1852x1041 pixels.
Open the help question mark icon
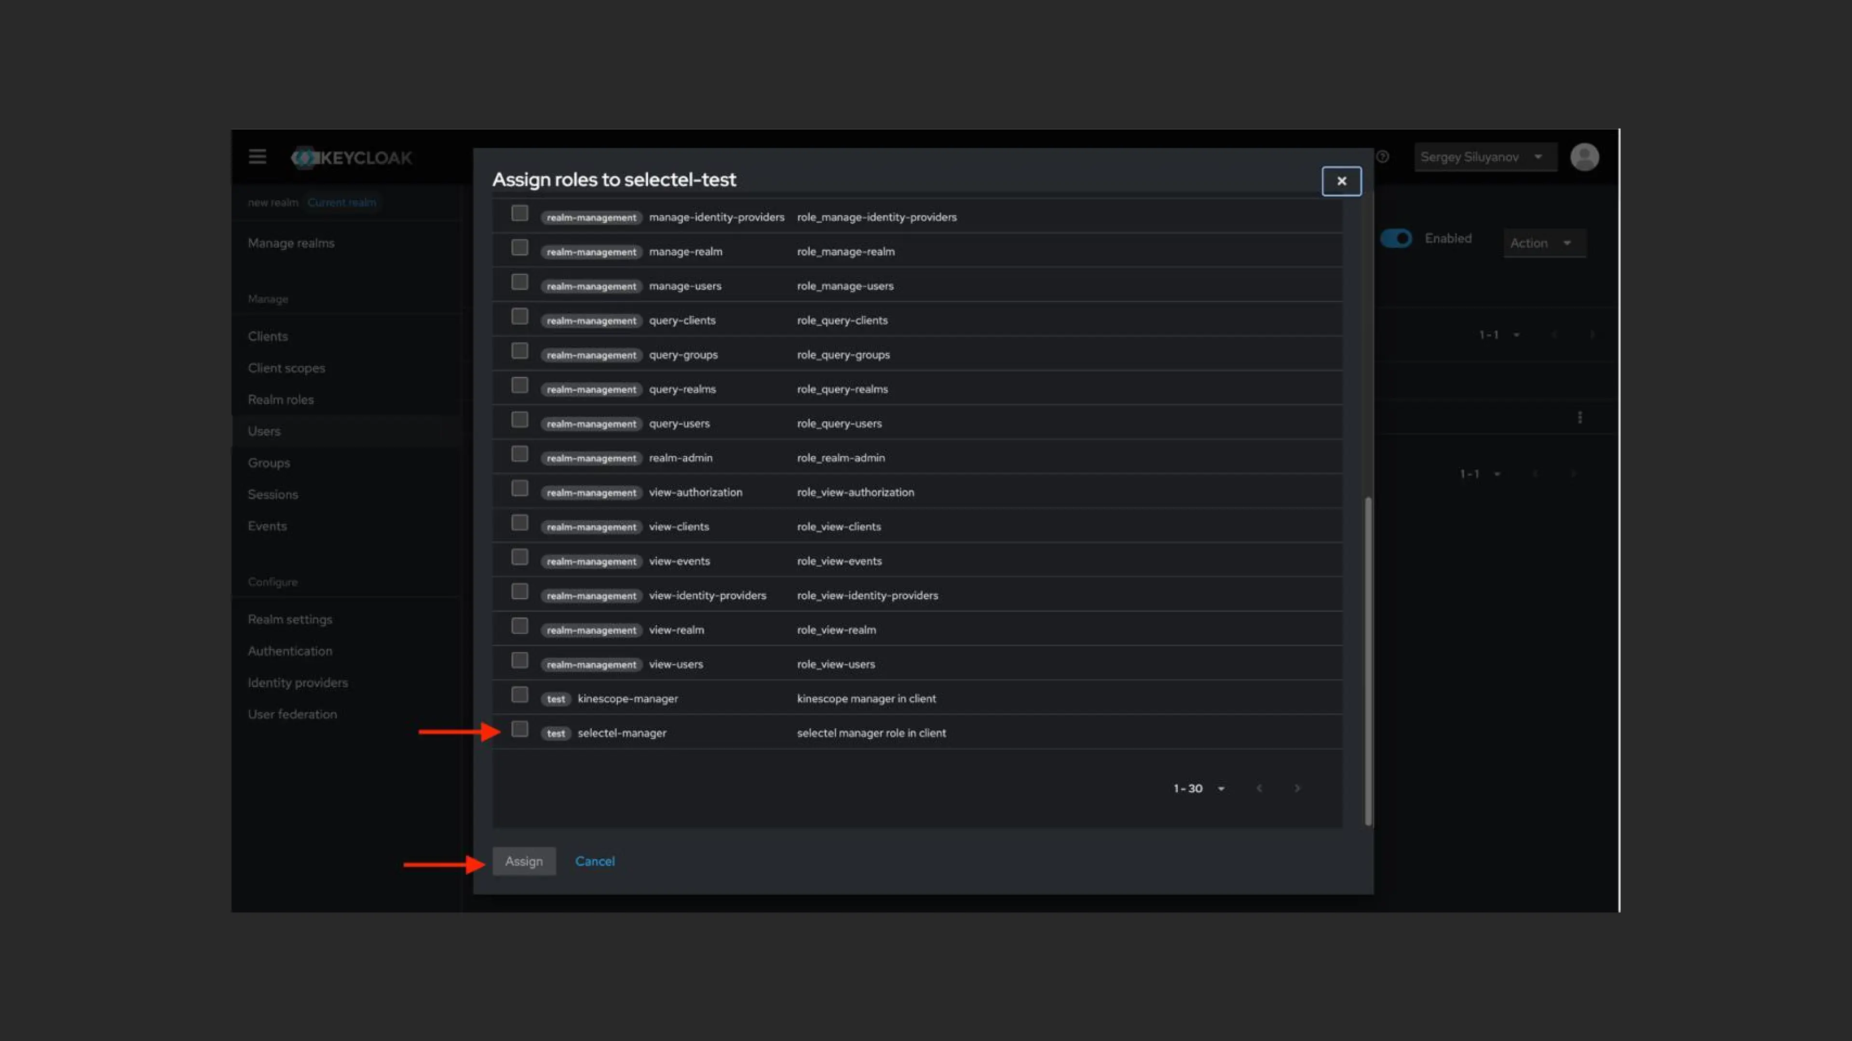pos(1383,157)
